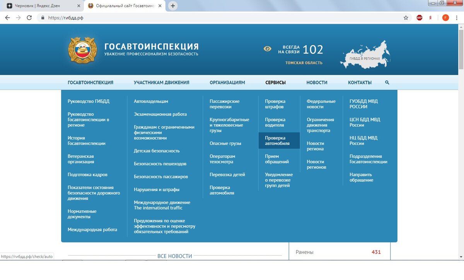Open the Yandex extension icon

pos(431,18)
